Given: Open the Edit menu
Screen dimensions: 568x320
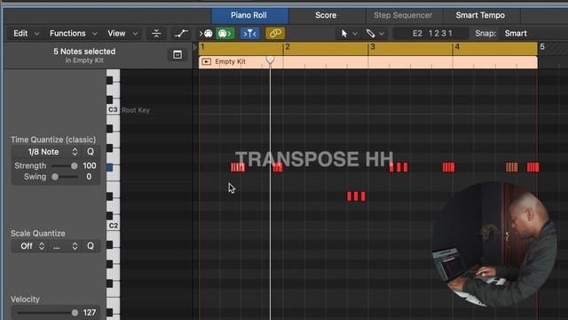Looking at the screenshot, I should (x=26, y=34).
